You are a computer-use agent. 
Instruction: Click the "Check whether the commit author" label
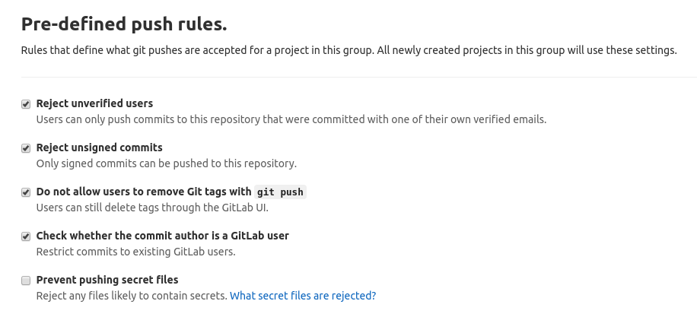[x=162, y=236]
